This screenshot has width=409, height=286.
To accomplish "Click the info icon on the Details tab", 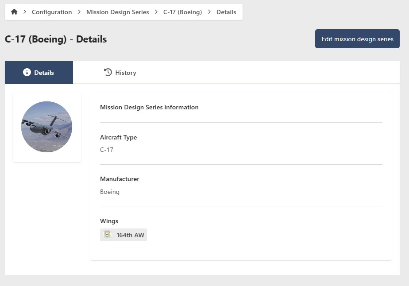I will pyautogui.click(x=27, y=72).
